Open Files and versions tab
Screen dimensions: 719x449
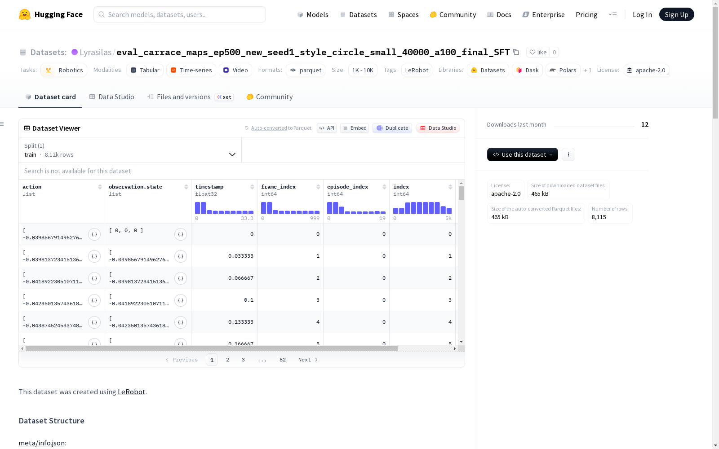[190, 97]
